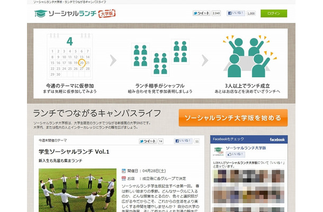
Task: Click the 今週のテーマに仮参加 heading
Action: point(70,86)
